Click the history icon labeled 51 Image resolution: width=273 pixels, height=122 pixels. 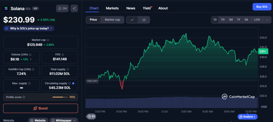pyautogui.click(x=91, y=116)
